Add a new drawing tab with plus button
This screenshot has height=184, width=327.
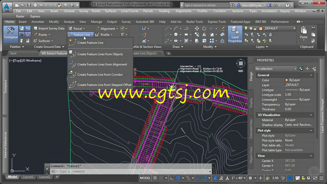point(168,54)
